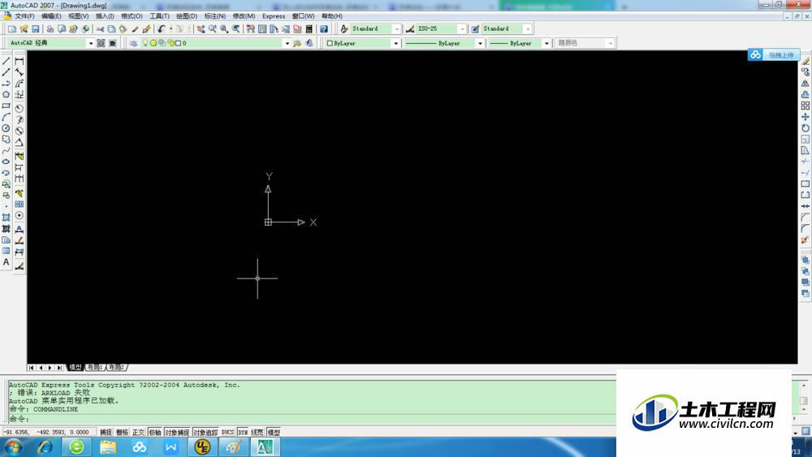Viewport: 812px width, 457px height.
Task: Open the QuickCalc calculator icon
Action: (x=309, y=29)
